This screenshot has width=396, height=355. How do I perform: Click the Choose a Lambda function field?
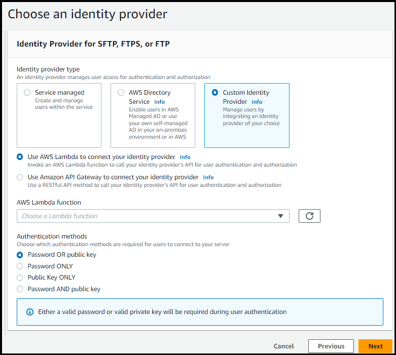(x=147, y=216)
